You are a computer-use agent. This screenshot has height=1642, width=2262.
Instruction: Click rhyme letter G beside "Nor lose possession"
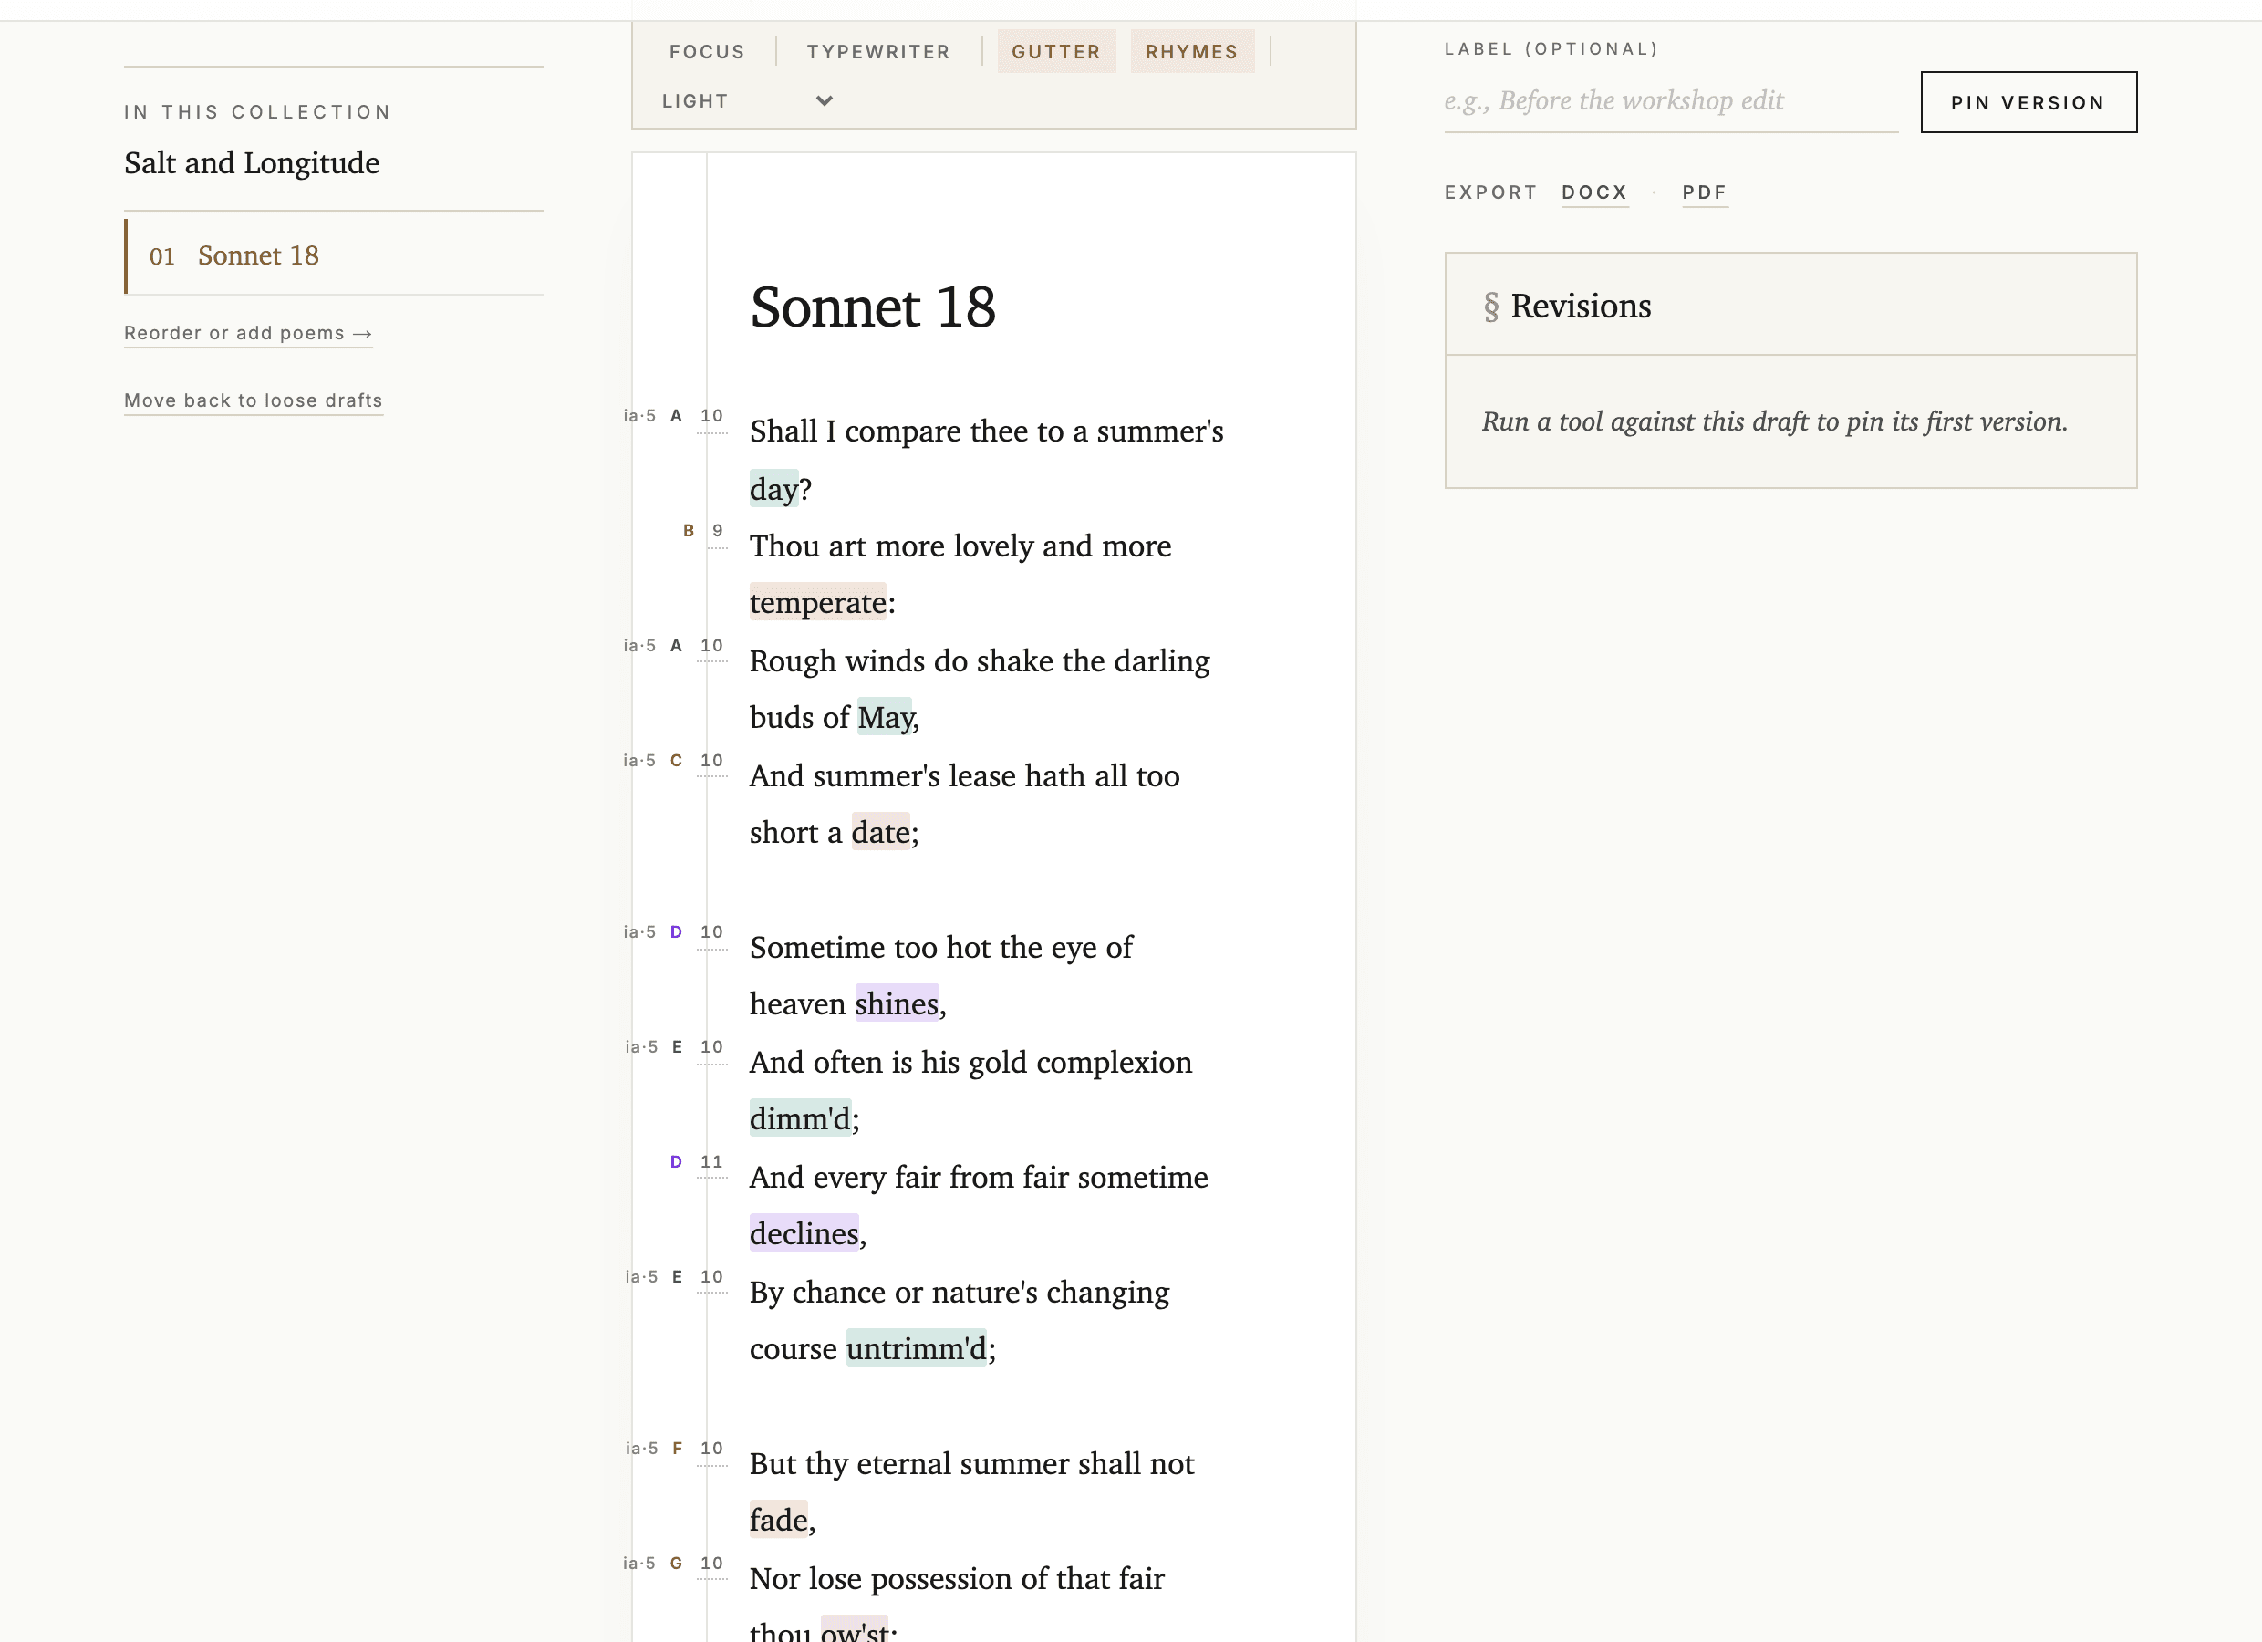tap(676, 1564)
